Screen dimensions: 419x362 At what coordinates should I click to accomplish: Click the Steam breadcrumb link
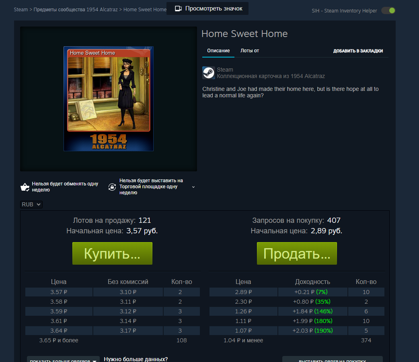coord(21,10)
